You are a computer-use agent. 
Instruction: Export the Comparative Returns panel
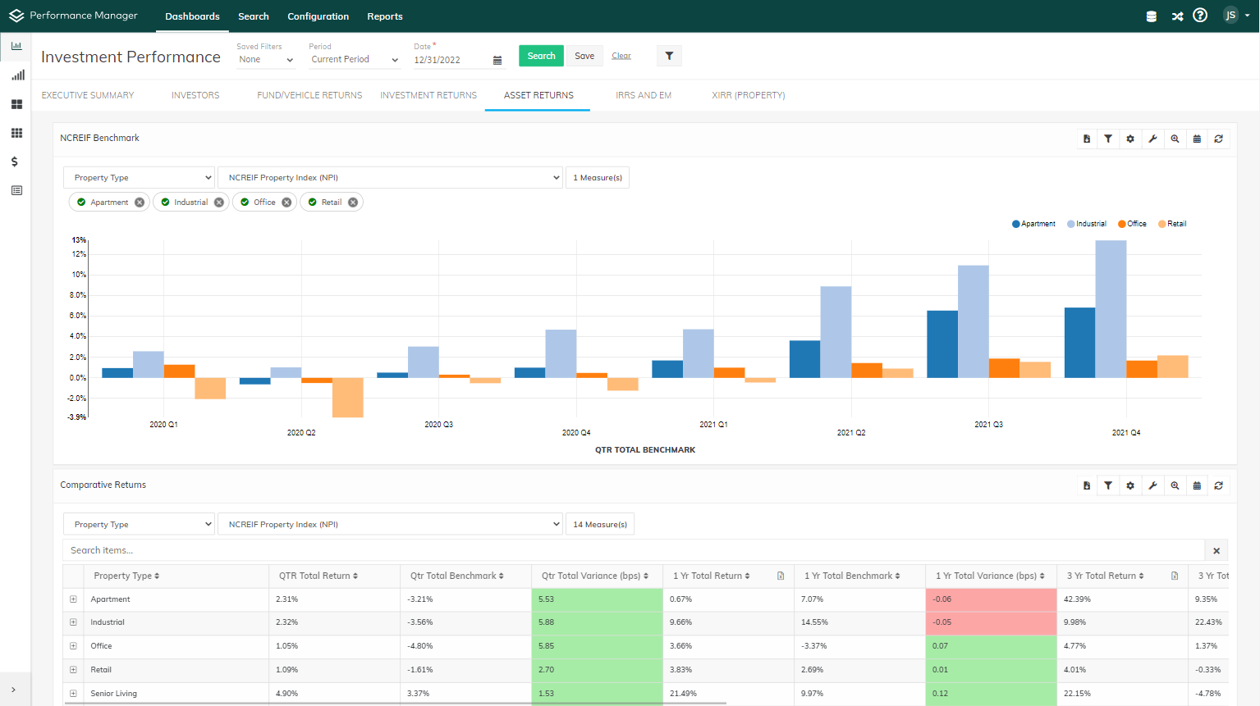click(x=1087, y=485)
